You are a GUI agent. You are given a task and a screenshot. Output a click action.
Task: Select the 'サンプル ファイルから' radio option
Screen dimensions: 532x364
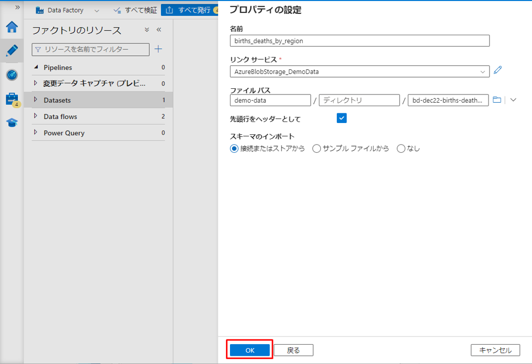[316, 149]
